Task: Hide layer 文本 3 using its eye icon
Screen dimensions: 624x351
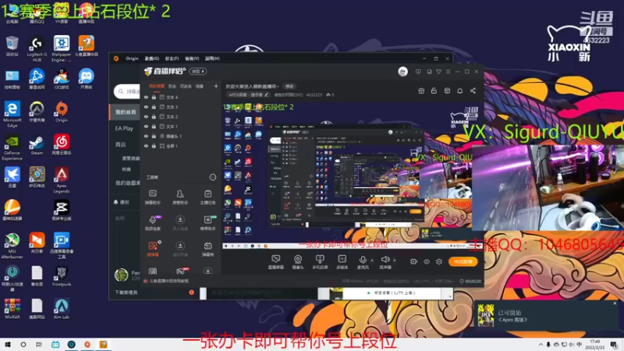Action: [146, 107]
